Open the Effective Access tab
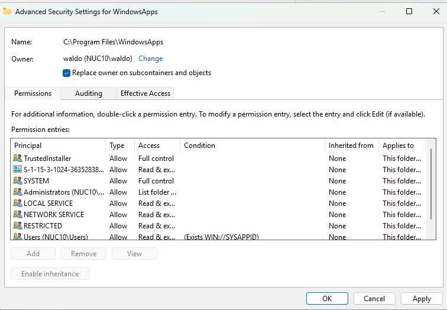 point(145,93)
